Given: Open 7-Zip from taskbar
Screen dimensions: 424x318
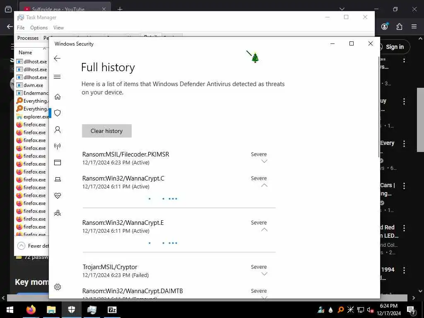Looking at the screenshot, I should [112, 310].
